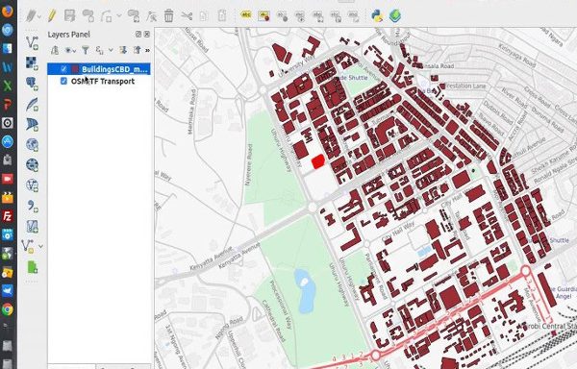Image resolution: width=577 pixels, height=369 pixels.
Task: Add a SpatiaLite layer (feather icon)
Action: coord(32,104)
